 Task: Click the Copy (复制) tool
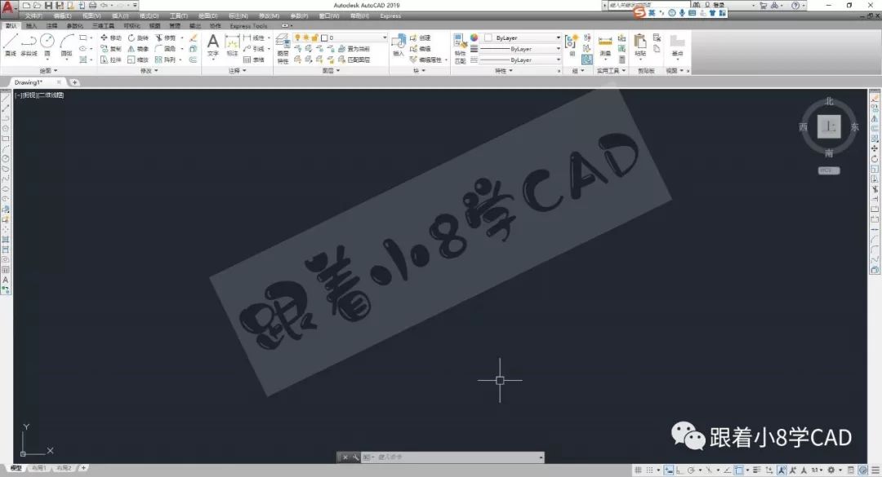coord(111,49)
